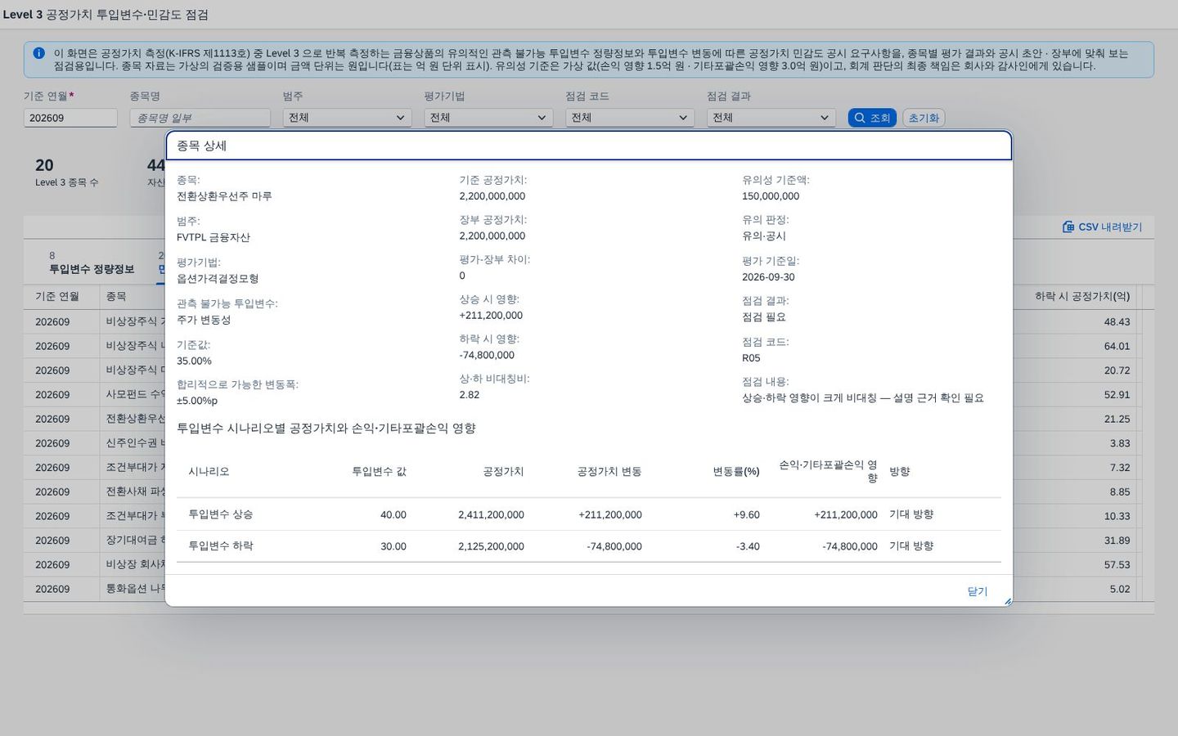
Task: Click the 초기화 reset button
Action: tap(924, 118)
